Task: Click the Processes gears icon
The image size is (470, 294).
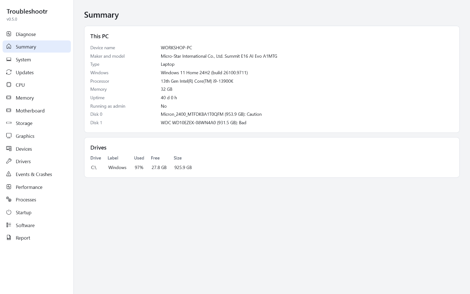Action: pyautogui.click(x=9, y=200)
